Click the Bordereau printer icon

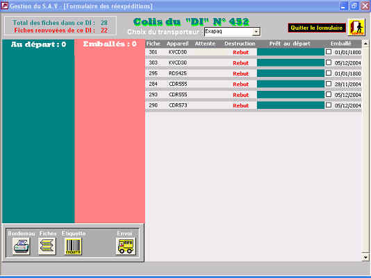point(22,246)
